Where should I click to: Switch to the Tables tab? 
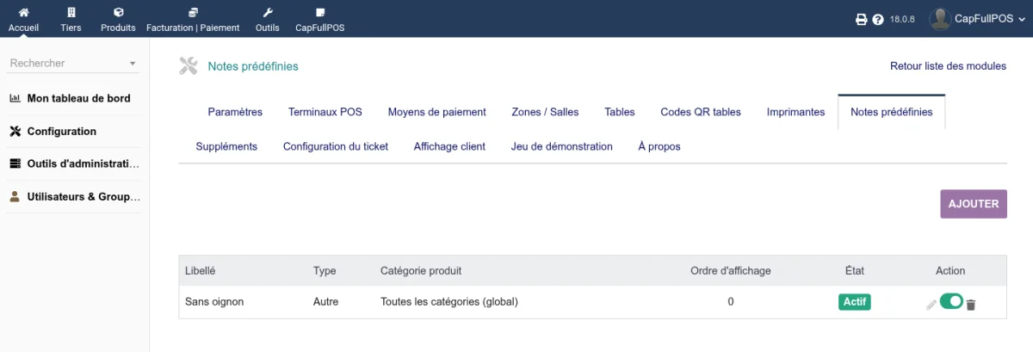(620, 112)
